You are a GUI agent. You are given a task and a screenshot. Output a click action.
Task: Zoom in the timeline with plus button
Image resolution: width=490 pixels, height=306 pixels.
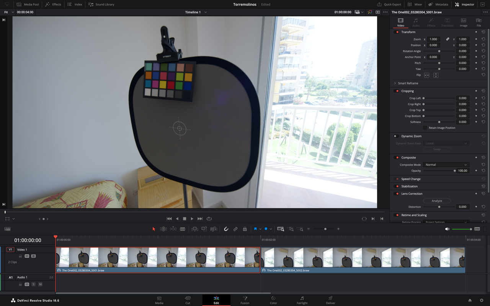(338, 229)
